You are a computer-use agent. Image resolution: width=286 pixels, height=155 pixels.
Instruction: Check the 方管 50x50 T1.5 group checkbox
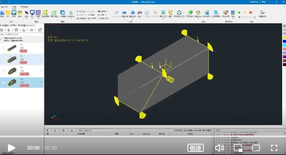click(2, 39)
